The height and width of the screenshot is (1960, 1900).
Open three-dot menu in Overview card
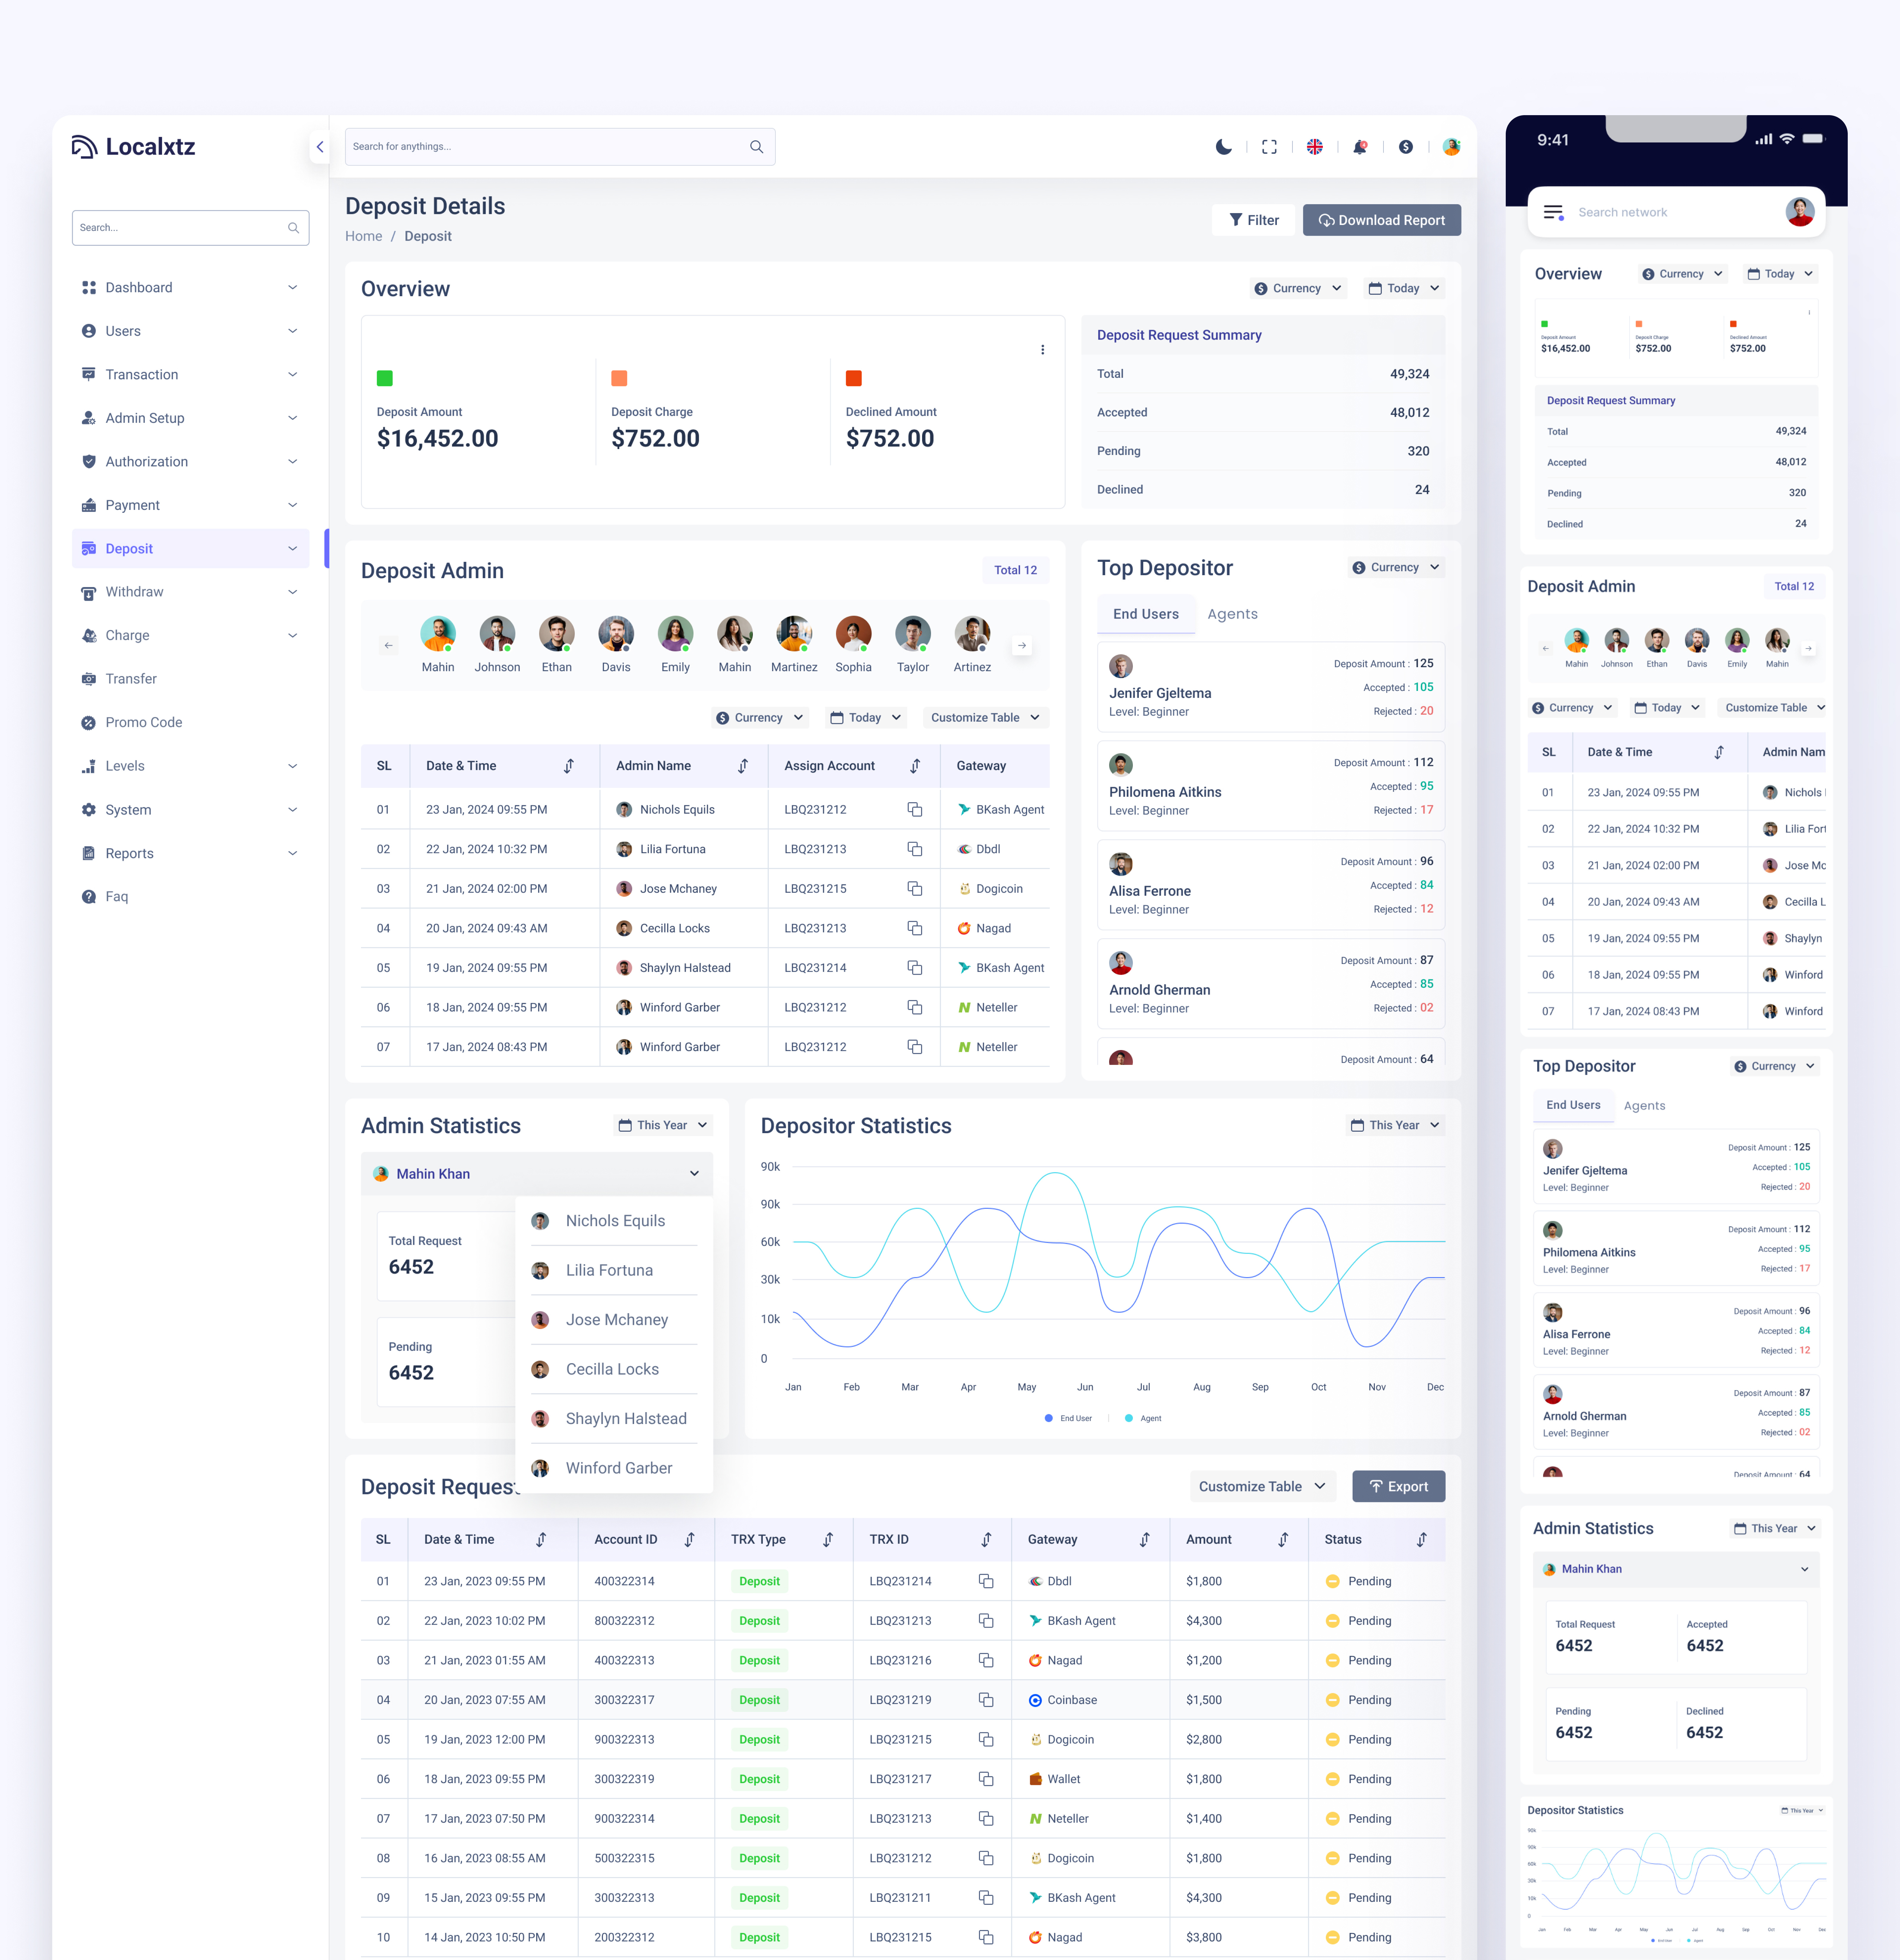1043,350
